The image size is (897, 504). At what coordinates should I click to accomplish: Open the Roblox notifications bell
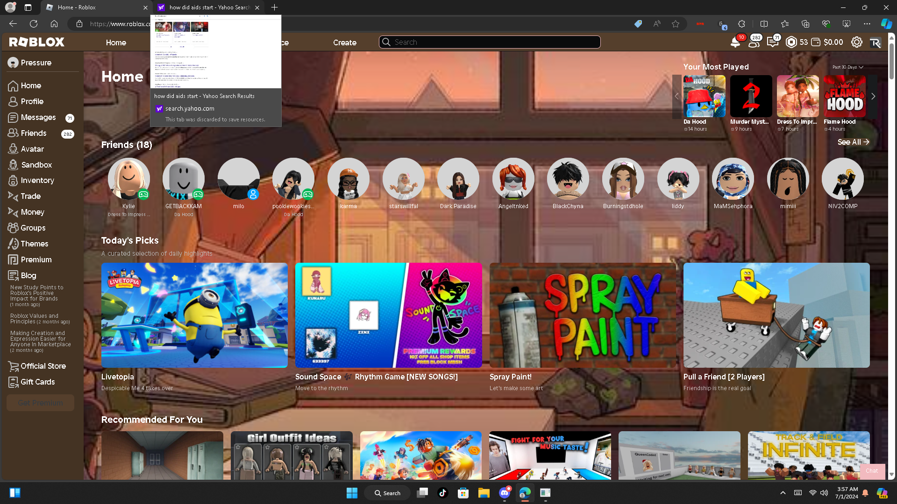pos(735,42)
